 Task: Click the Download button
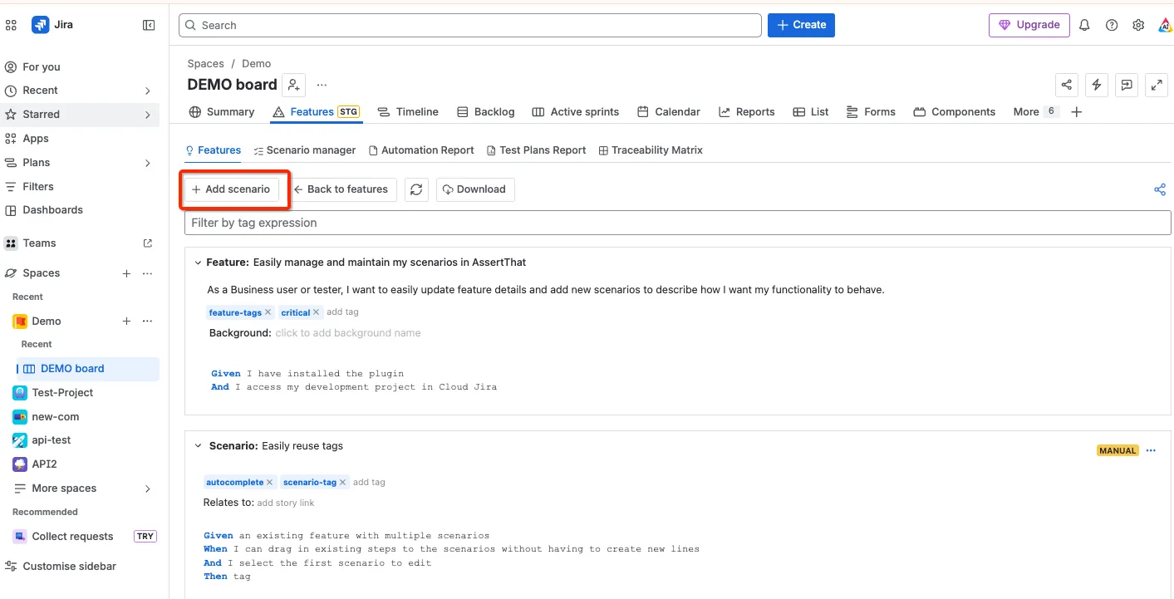pyautogui.click(x=475, y=189)
